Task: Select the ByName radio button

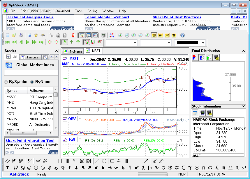Action: coord(32,82)
